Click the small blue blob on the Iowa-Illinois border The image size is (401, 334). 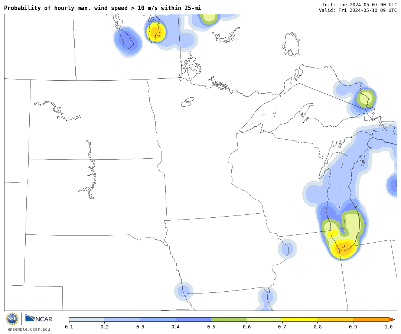[x=287, y=249]
